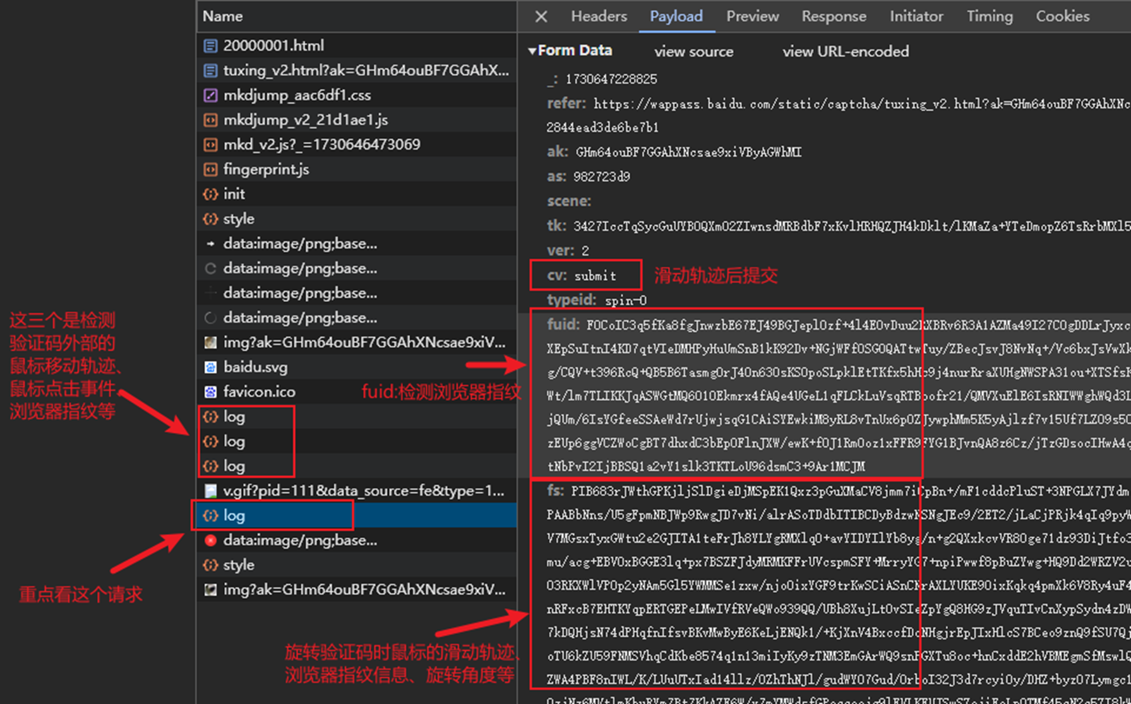Viewport: 1131px width, 704px height.
Task: Click the script icon beside fingerprint.js
Action: click(x=210, y=169)
